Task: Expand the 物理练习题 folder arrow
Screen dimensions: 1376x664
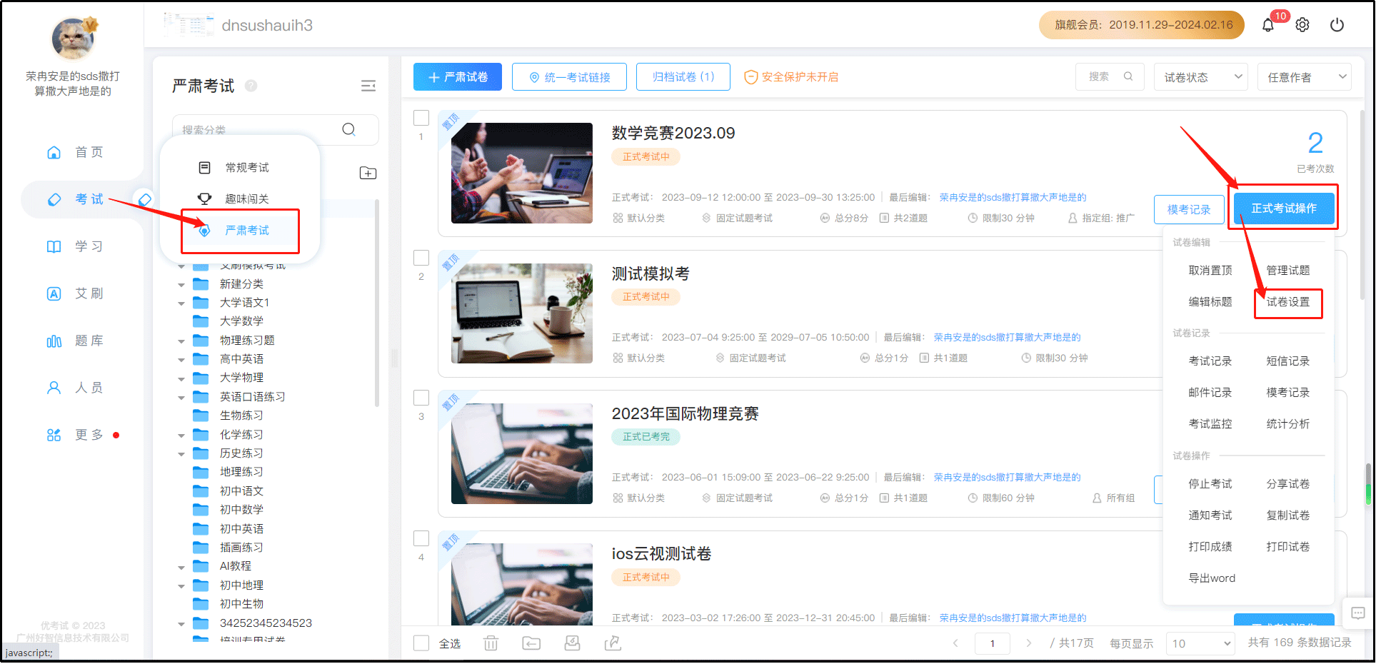Action: pos(181,341)
